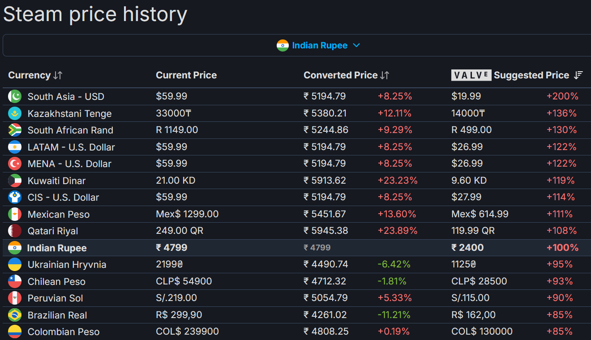591x340 pixels.
Task: Click the Mex$ 1299.00 current price
Action: [x=187, y=214]
